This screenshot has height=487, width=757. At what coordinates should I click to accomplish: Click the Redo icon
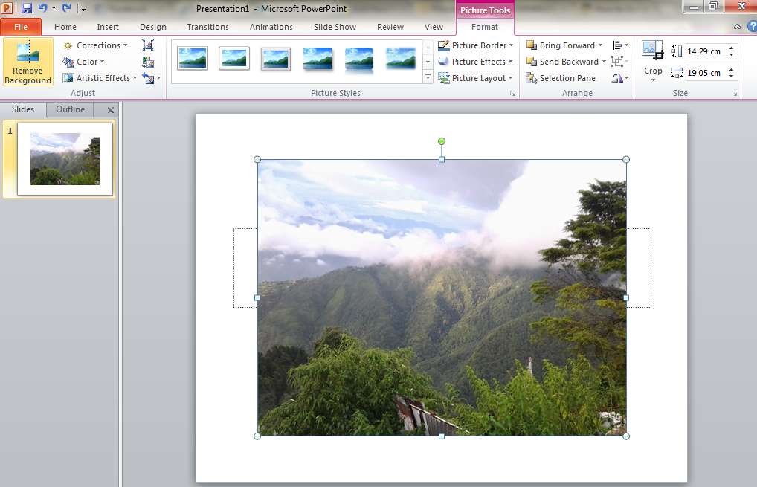coord(66,8)
